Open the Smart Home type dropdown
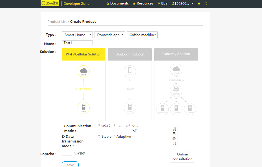 77,35
